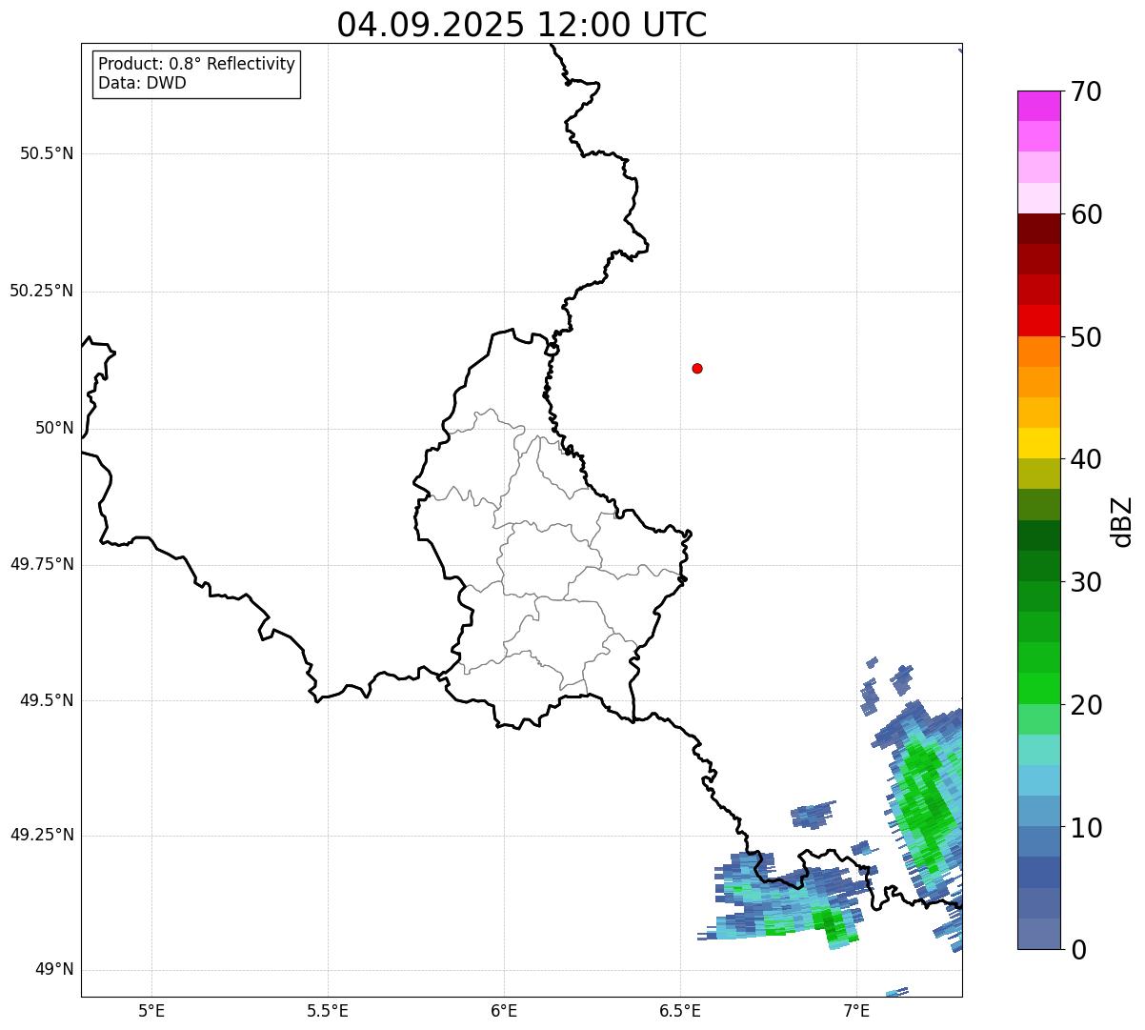This screenshot has width=1145, height=1030.
Task: Click the 5°E longitude label
Action: click(151, 1010)
